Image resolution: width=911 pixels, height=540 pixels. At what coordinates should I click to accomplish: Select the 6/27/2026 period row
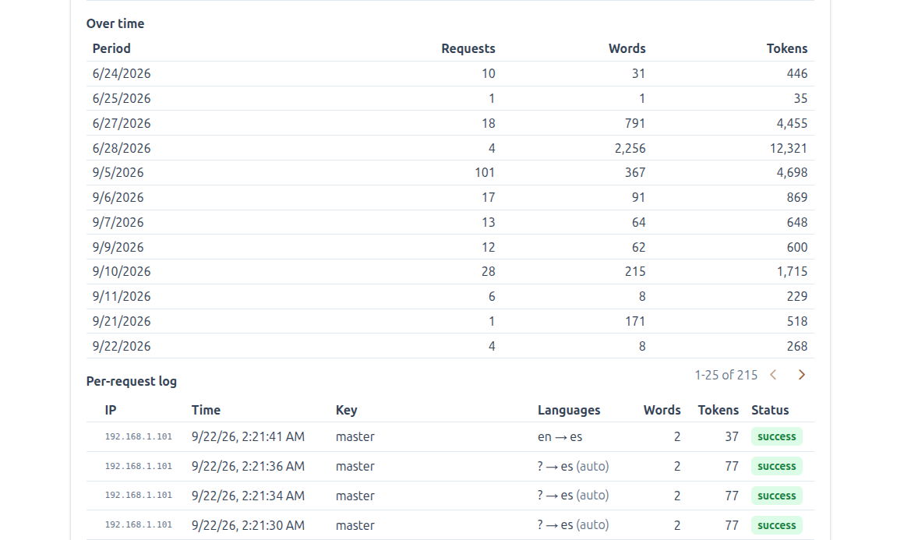tap(450, 123)
